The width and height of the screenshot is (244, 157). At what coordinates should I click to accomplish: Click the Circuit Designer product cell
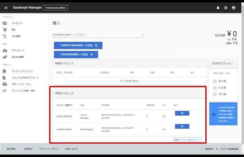click(85, 116)
